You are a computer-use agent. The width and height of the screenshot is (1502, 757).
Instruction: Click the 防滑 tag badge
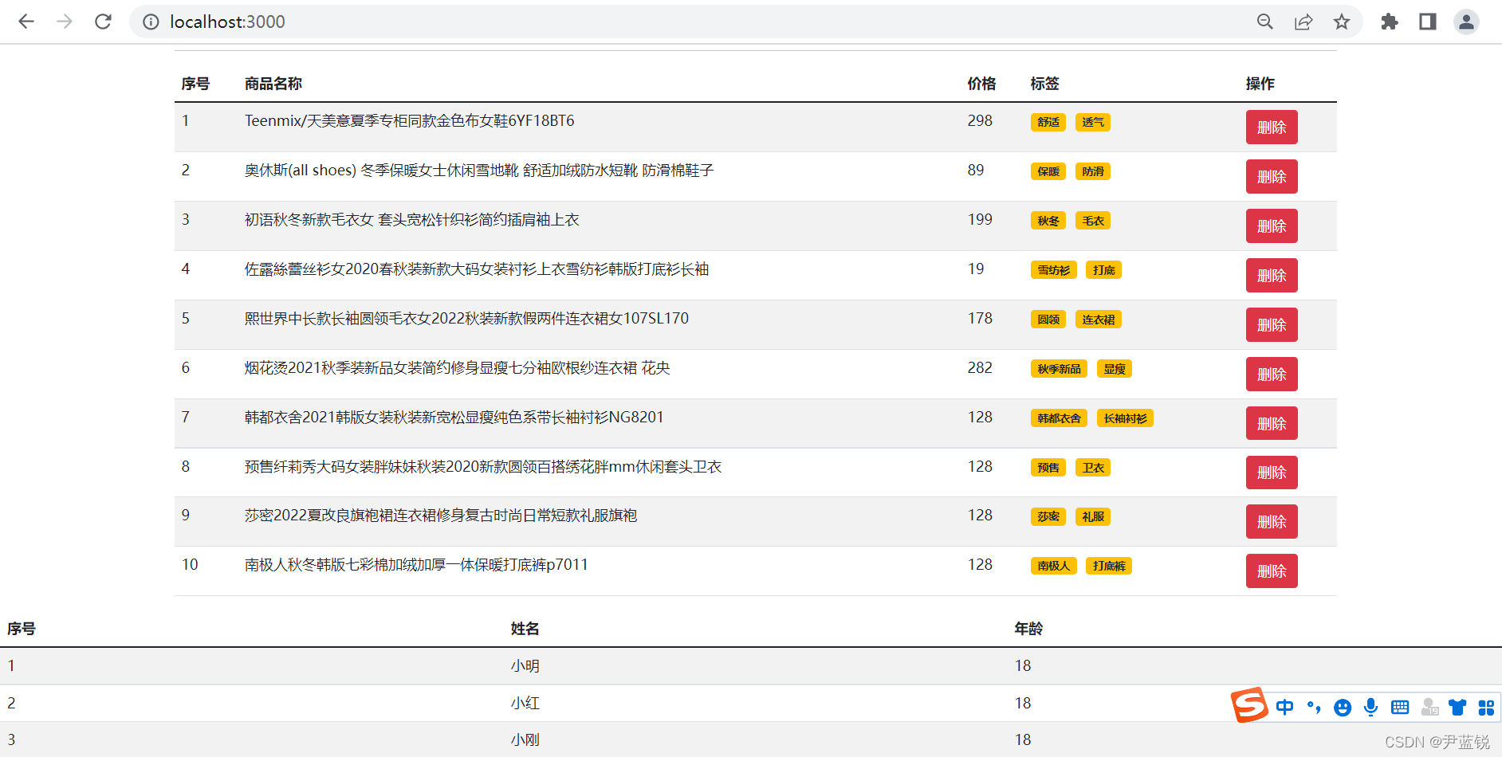(1093, 171)
